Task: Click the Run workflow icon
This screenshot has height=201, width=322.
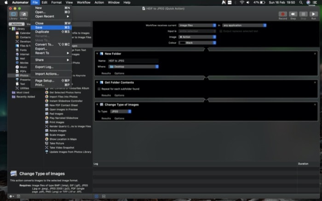Action: pyautogui.click(x=313, y=14)
